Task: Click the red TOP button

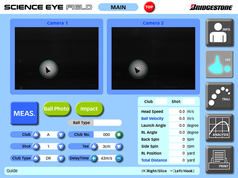Action: click(x=149, y=7)
